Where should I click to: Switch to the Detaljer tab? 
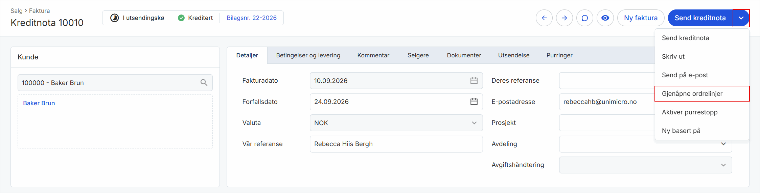[x=247, y=55]
